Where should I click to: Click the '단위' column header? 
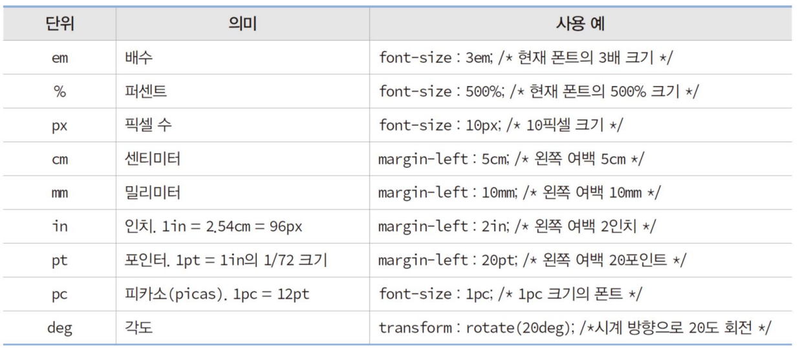tap(59, 24)
